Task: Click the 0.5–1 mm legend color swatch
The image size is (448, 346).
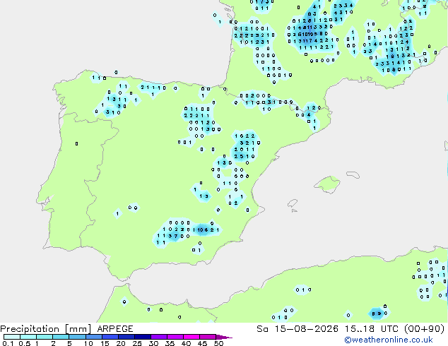Action: click(28, 337)
